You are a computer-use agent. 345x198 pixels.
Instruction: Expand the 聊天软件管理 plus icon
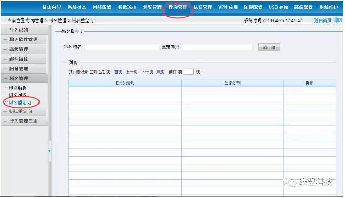tap(5, 40)
